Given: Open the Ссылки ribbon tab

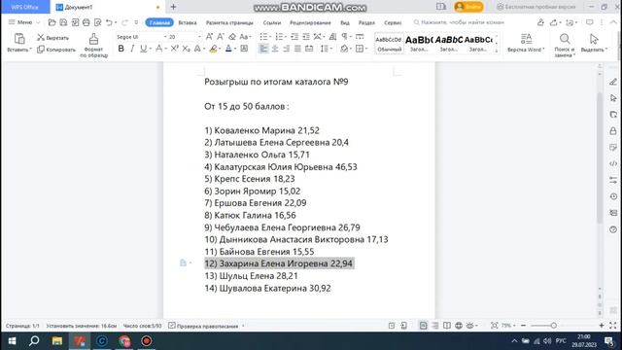Looking at the screenshot, I should [x=272, y=22].
